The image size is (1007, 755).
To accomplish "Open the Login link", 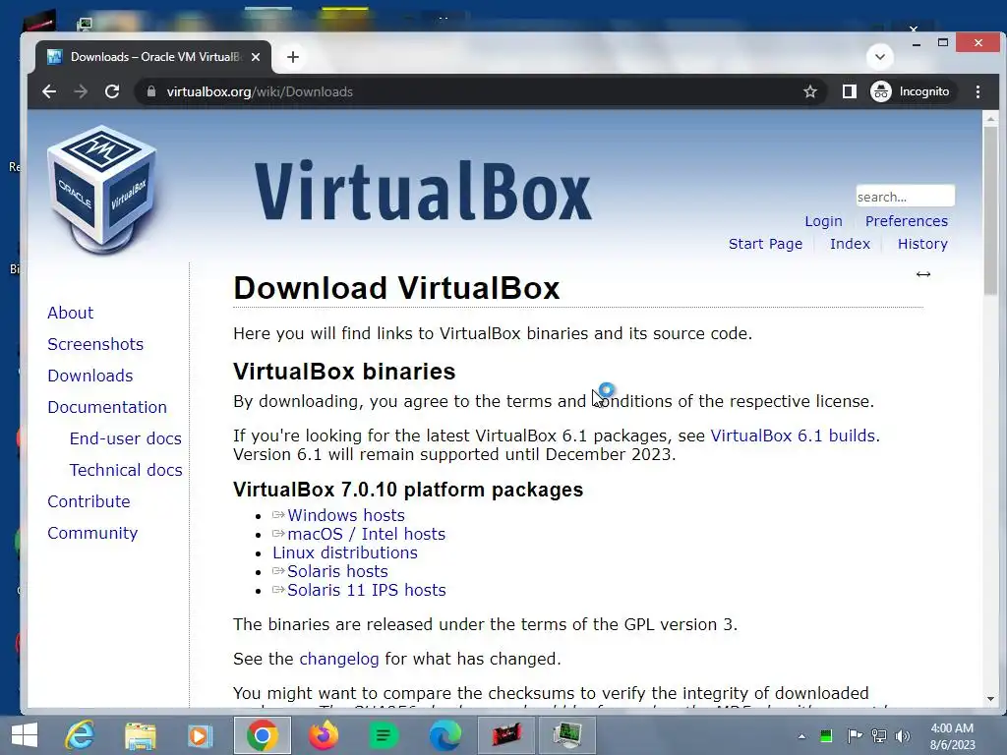I will coord(823,221).
